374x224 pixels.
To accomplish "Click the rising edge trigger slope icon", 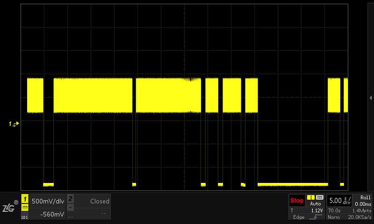I will [x=315, y=217].
